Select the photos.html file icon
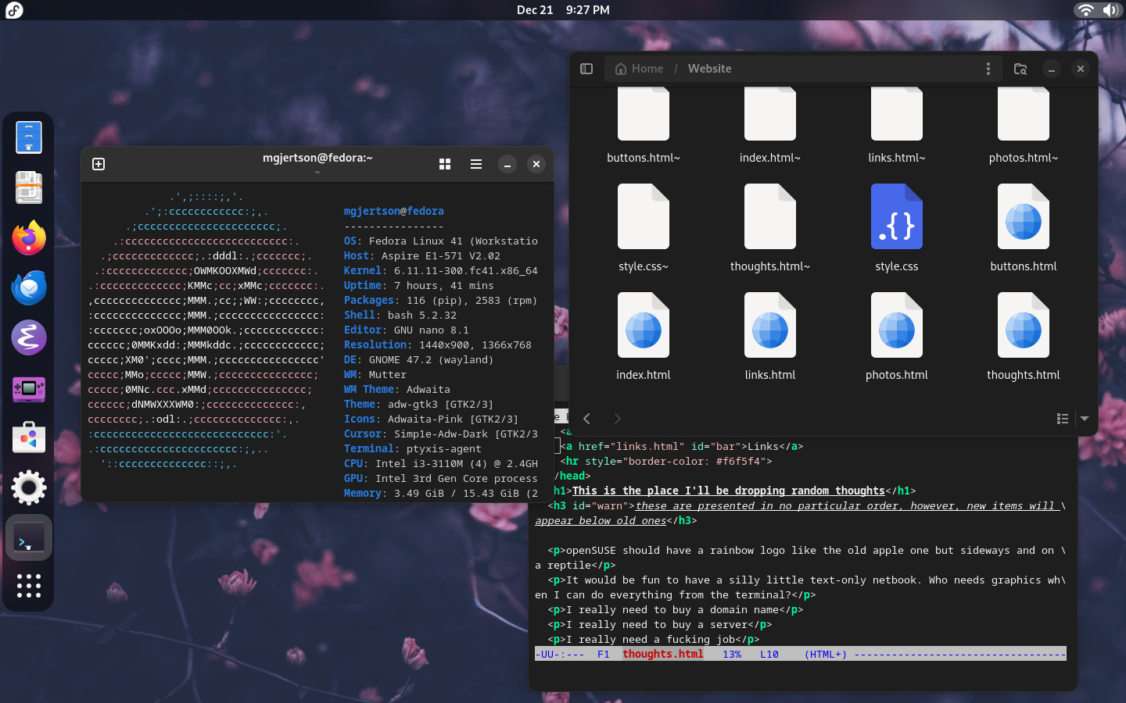This screenshot has width=1126, height=703. click(897, 325)
